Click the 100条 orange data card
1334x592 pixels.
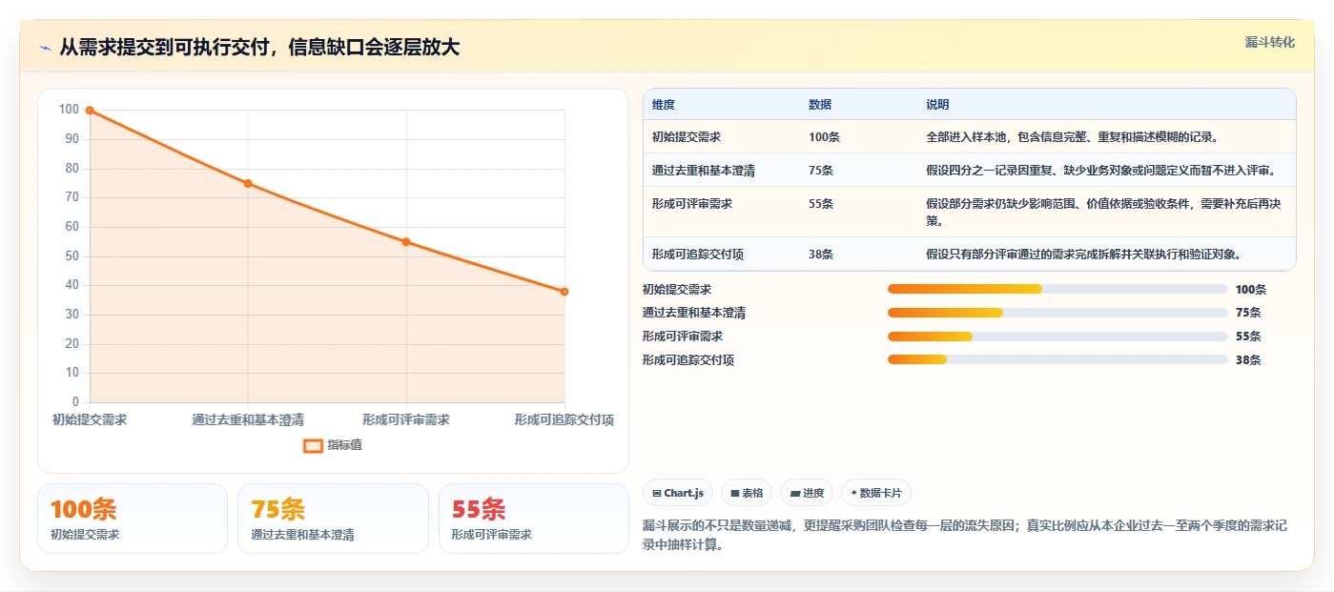tap(133, 519)
